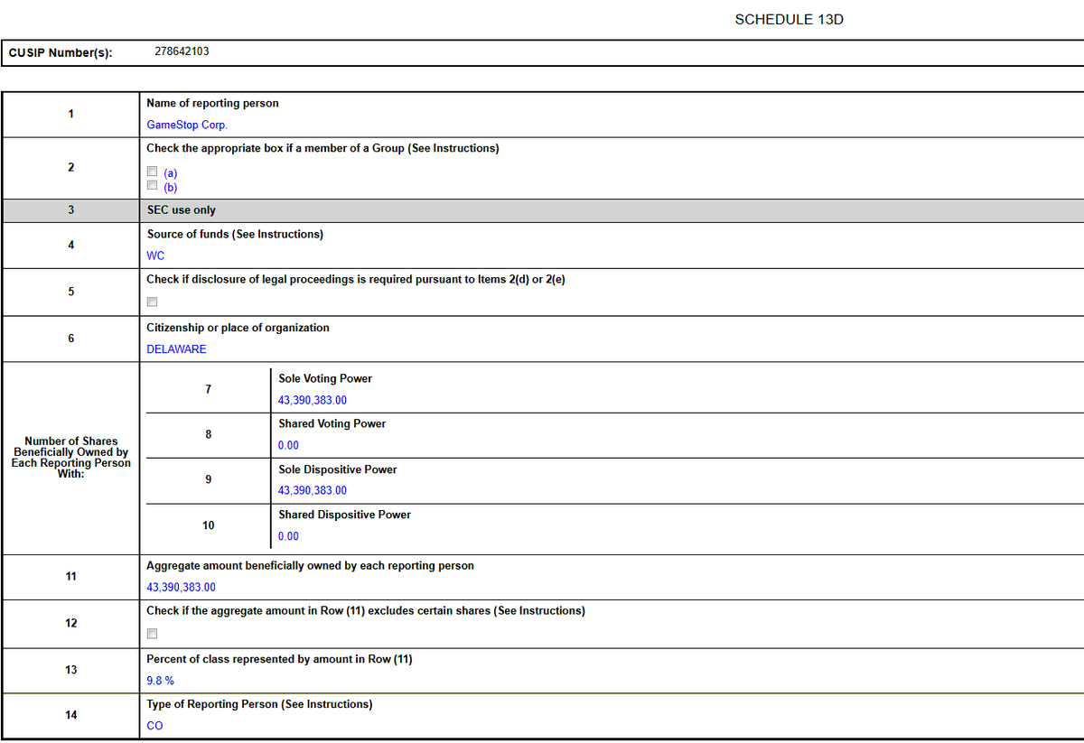Tick legal proceedings disclosure checkbox in row 5
Viewport: 1084px width, 743px height.
[x=153, y=302]
